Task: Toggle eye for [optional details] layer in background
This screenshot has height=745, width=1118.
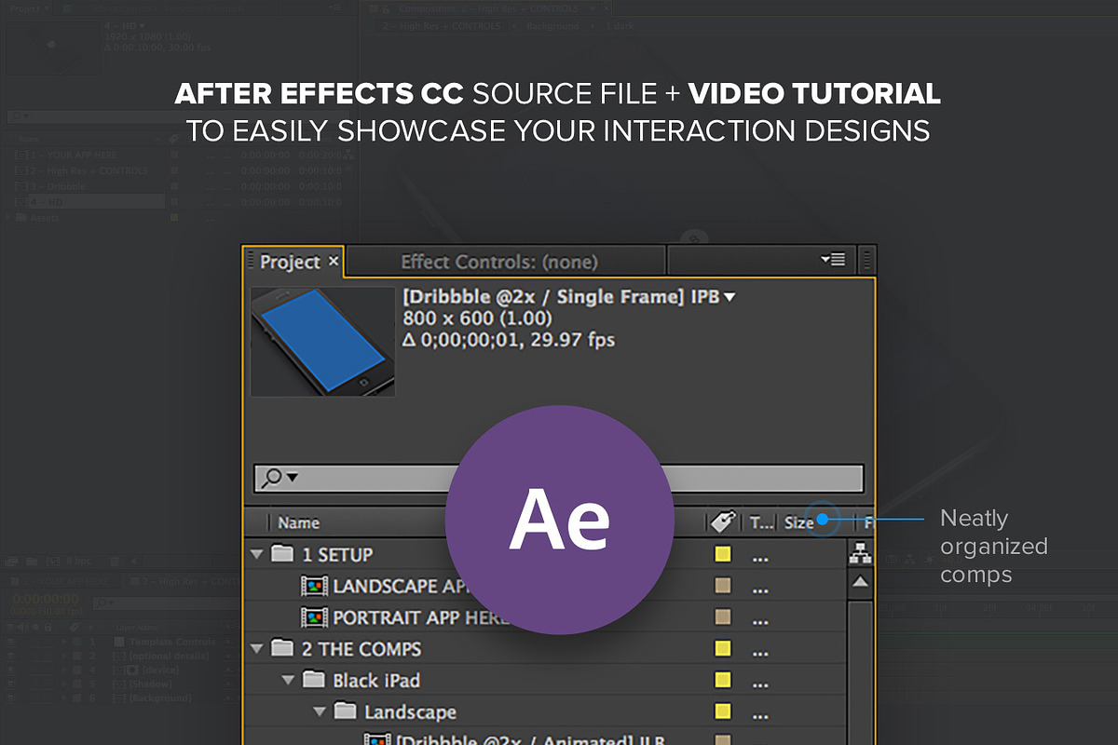Action: coord(12,657)
